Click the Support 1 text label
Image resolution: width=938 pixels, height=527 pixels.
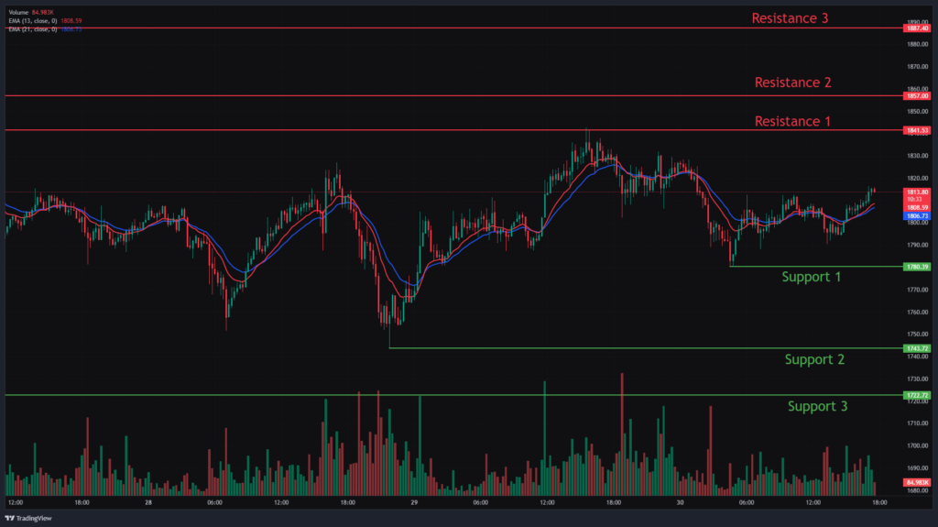click(x=812, y=277)
